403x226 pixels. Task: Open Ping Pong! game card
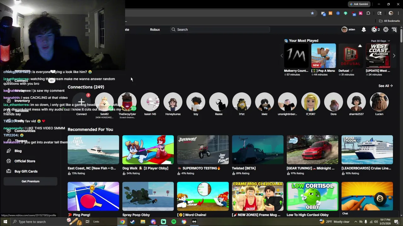pos(93,196)
